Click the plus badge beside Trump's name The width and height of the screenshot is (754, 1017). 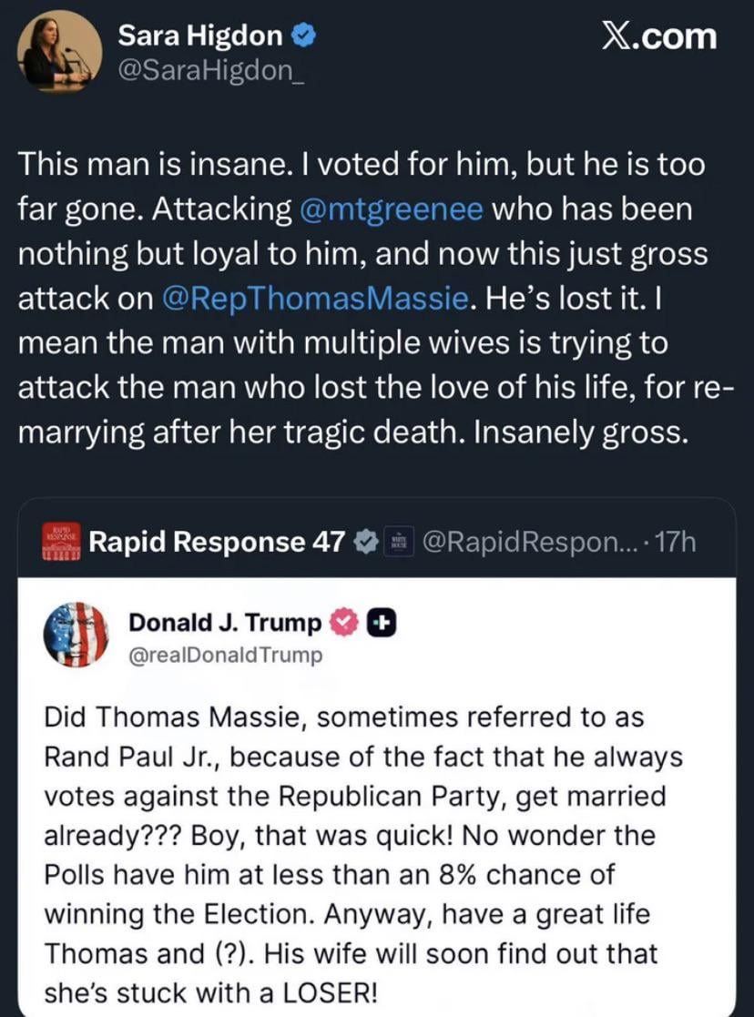[381, 623]
